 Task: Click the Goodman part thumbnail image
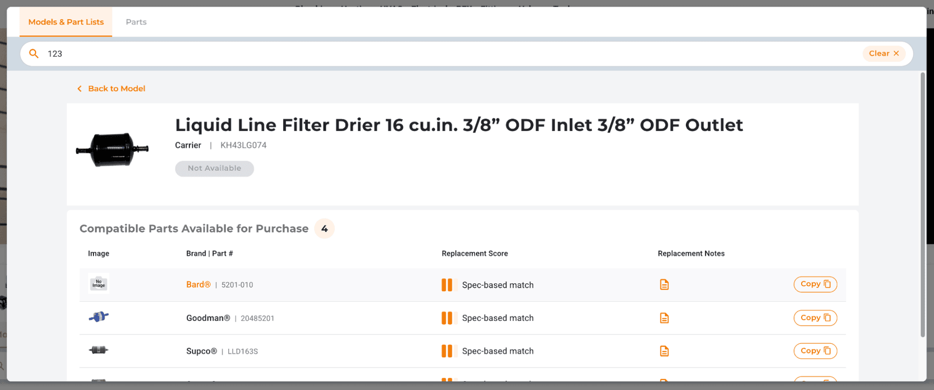(99, 317)
